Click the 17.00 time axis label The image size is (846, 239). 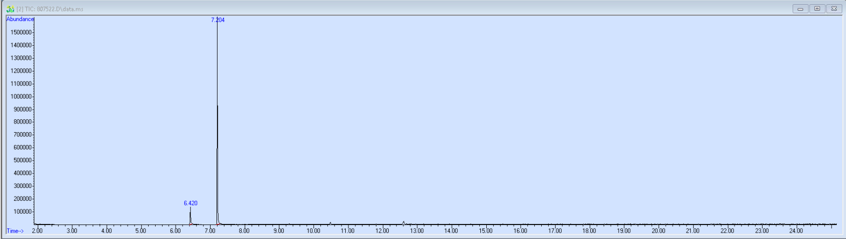click(x=555, y=231)
